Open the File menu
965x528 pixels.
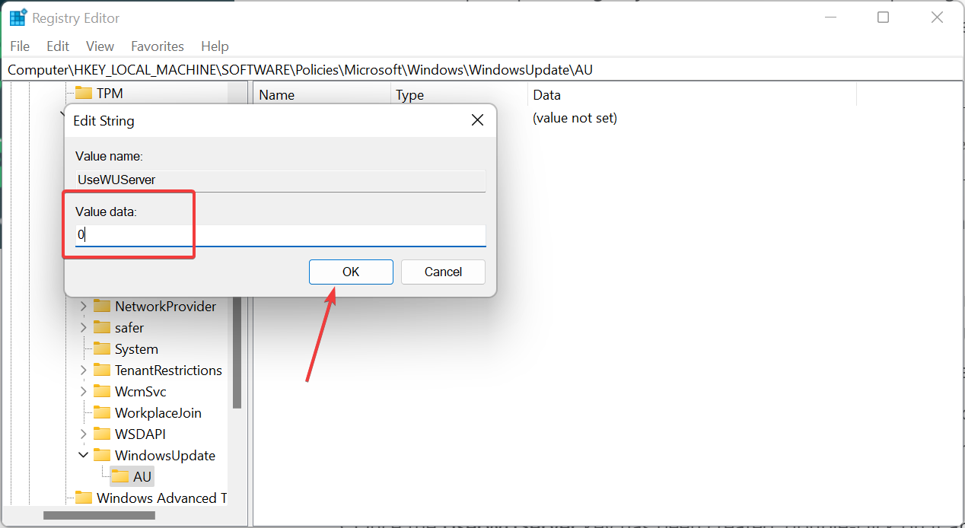coord(20,46)
